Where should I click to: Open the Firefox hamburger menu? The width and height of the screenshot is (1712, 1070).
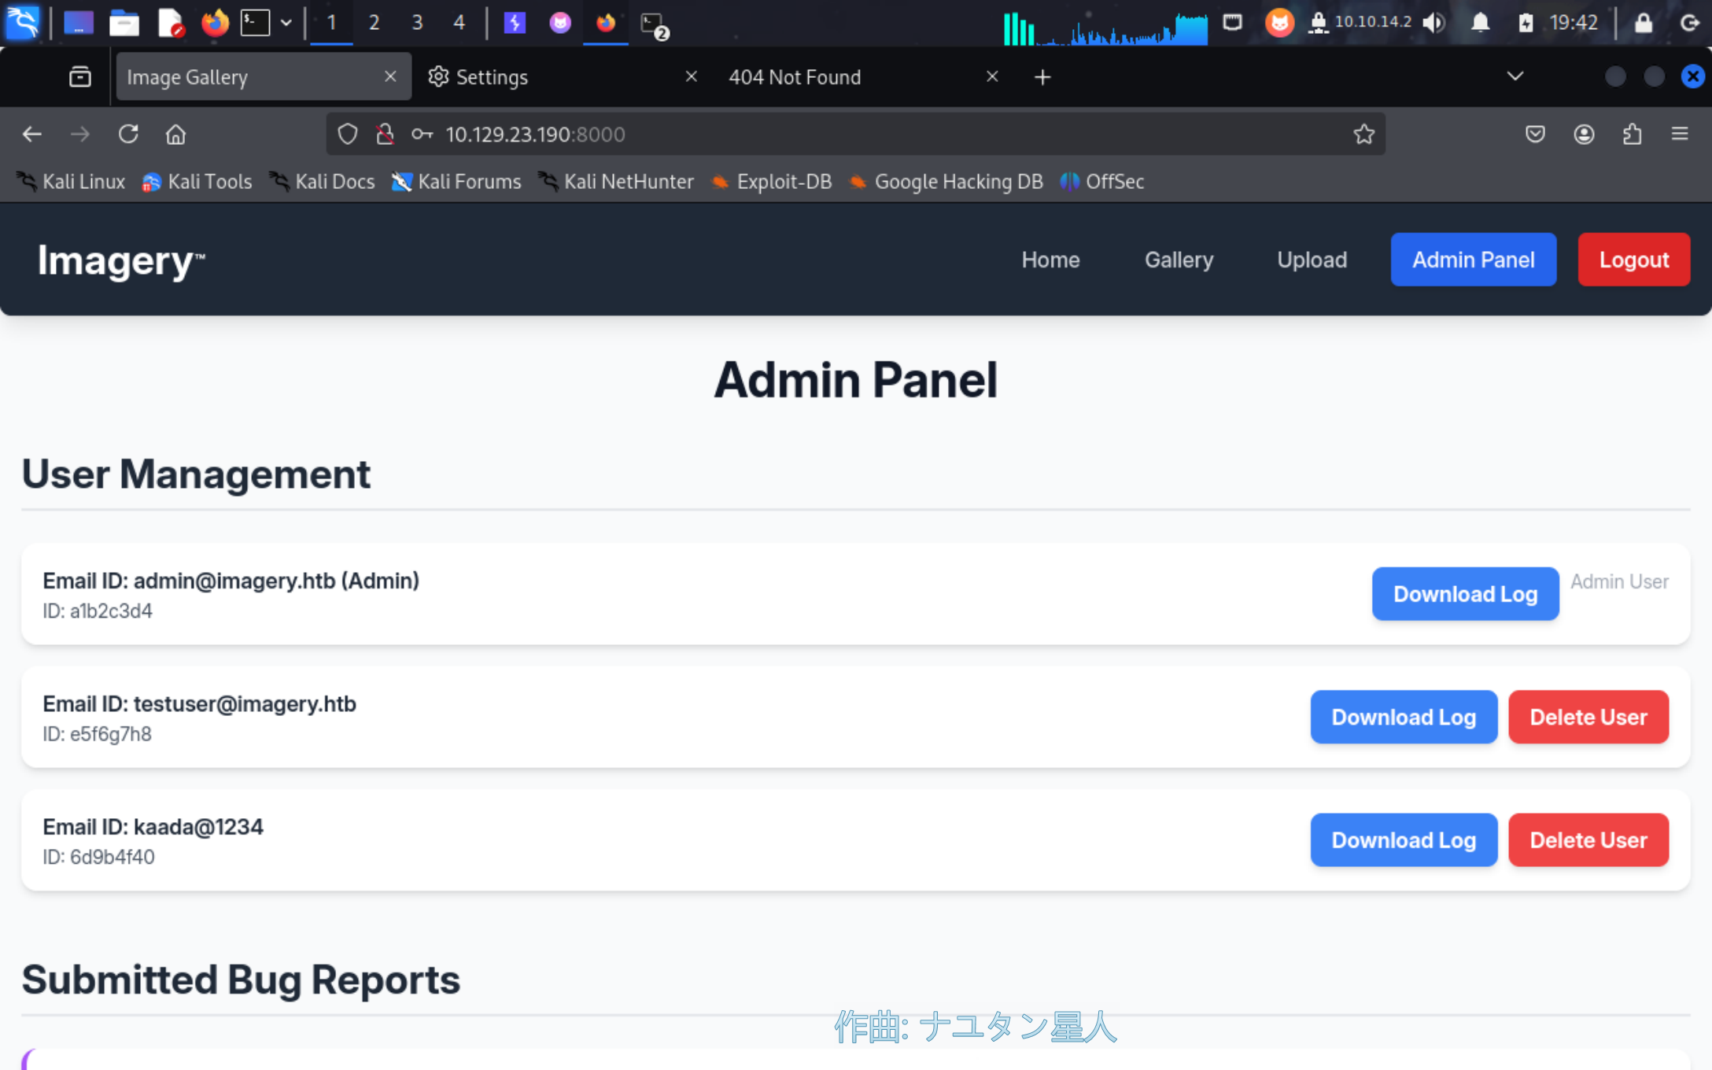1680,135
